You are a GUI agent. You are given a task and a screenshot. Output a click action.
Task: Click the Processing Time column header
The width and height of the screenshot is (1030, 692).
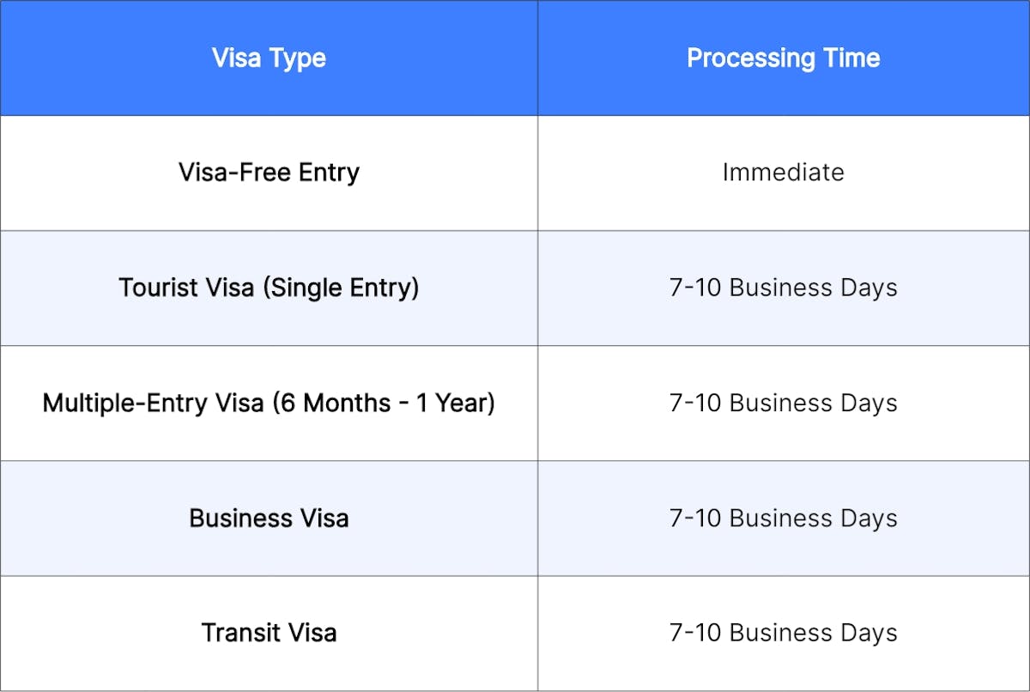[x=783, y=58]
